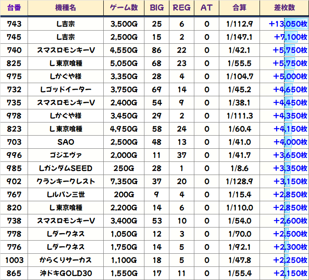Click REG count 37 in row 996

(182, 155)
